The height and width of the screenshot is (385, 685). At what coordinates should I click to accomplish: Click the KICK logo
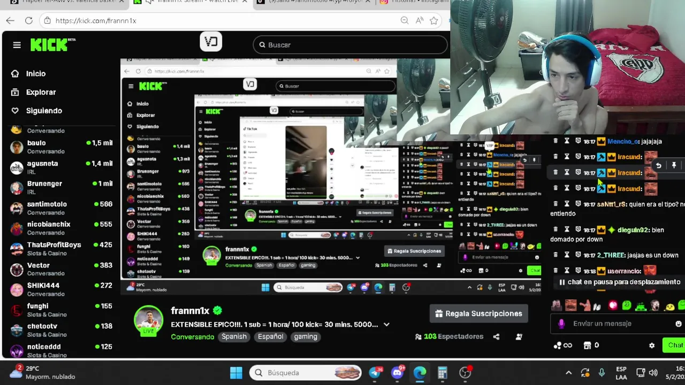tap(52, 45)
